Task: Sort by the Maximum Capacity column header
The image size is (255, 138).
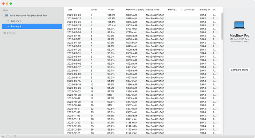Action: pos(135,9)
